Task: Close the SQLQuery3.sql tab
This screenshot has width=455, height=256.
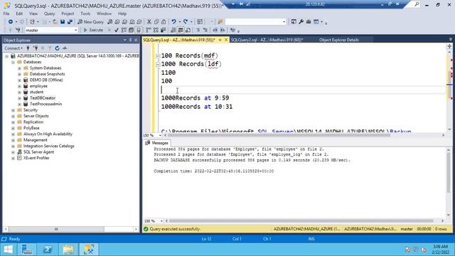Action: [226, 40]
